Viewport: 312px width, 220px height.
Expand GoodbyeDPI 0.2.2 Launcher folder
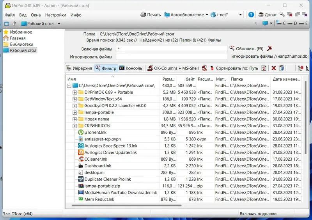[74, 106]
